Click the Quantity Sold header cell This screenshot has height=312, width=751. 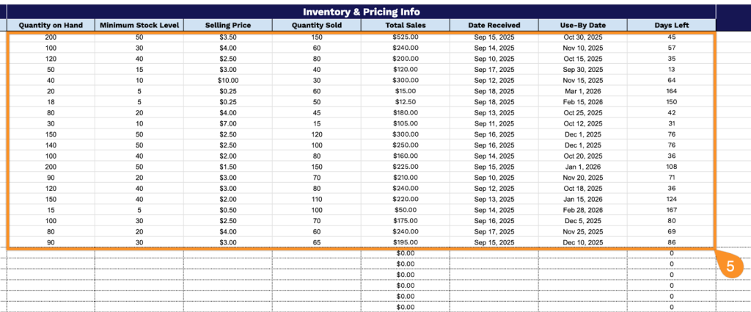coord(317,25)
